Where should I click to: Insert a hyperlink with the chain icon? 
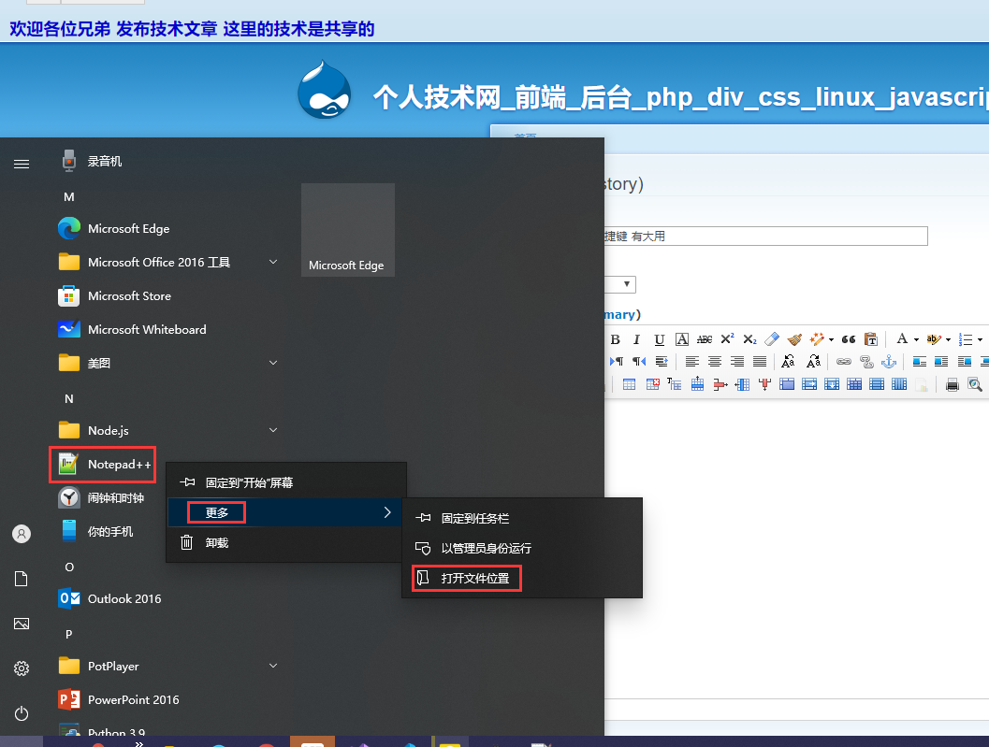coord(843,362)
